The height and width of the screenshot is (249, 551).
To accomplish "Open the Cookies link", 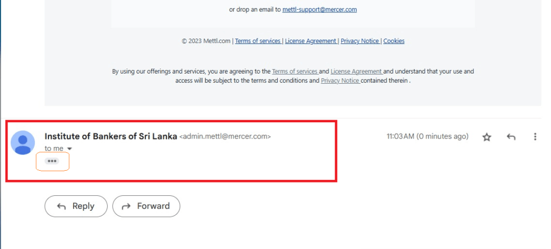I will (394, 41).
